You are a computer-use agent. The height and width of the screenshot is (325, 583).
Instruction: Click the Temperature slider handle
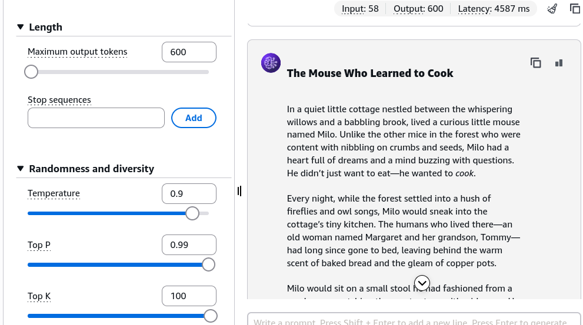192,213
